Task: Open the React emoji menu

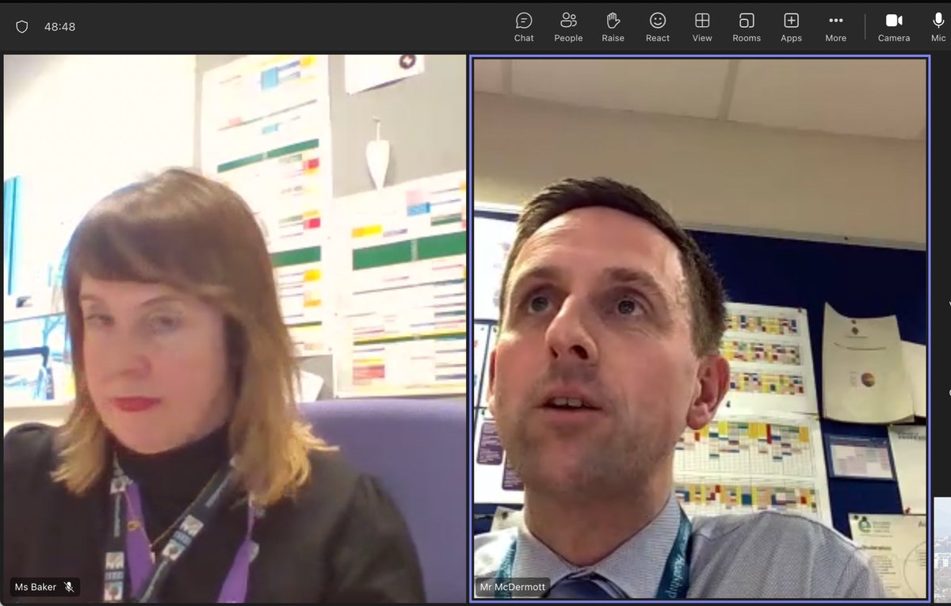Action: (x=657, y=27)
